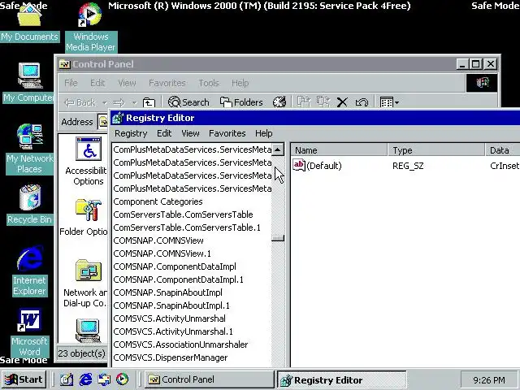520x390 pixels.
Task: Click the Delete X toolbar icon
Action: coord(342,102)
